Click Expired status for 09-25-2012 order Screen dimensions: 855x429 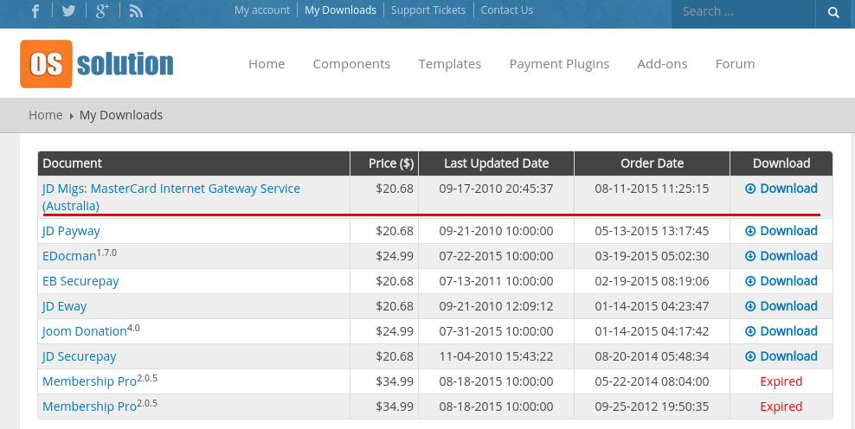tap(781, 407)
